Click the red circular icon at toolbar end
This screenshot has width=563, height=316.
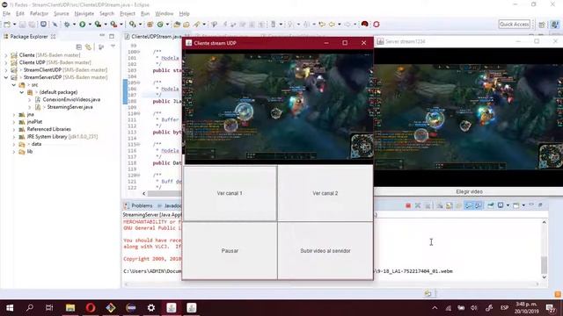coord(377,24)
